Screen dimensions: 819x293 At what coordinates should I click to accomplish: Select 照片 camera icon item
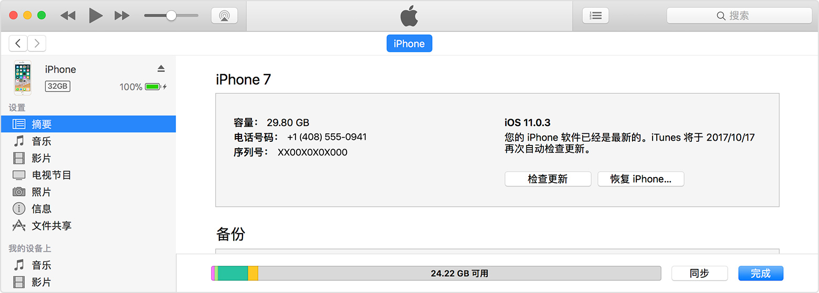point(41,192)
